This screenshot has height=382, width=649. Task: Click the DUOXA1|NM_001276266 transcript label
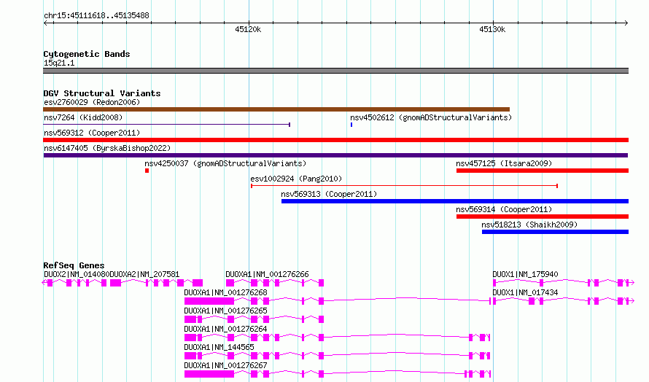click(267, 274)
